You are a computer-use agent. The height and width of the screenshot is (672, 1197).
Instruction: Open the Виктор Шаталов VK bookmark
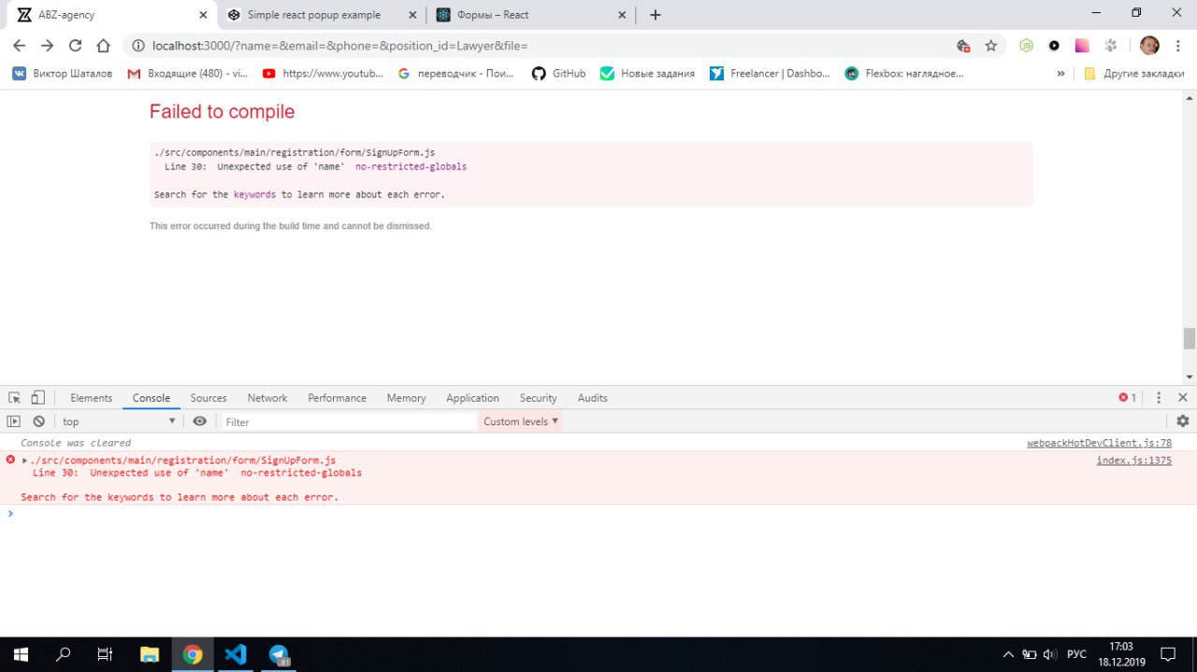(62, 73)
